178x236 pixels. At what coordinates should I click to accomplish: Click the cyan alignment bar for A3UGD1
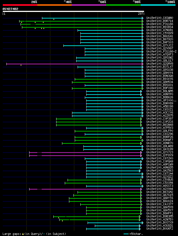tap(118, 226)
